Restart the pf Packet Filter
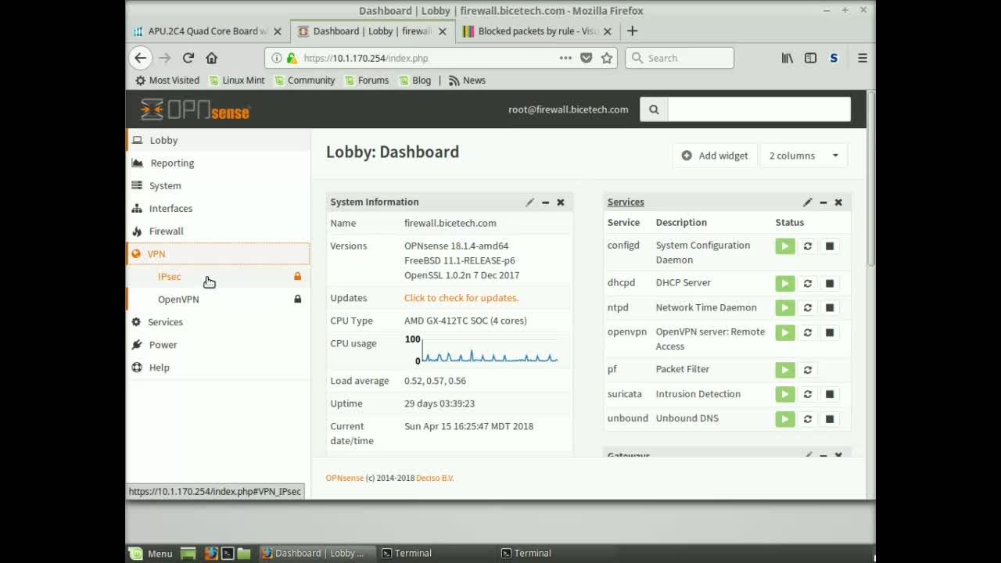 (x=808, y=370)
